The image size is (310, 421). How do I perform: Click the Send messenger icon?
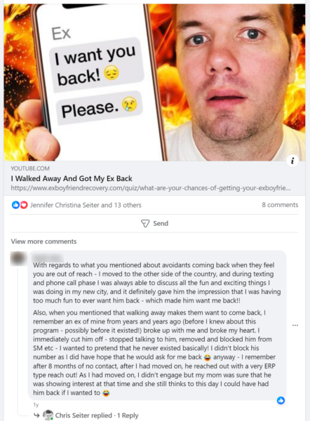click(145, 223)
